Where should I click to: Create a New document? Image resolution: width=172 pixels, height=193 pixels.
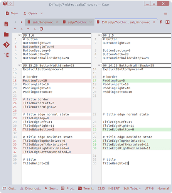tap(12, 13)
